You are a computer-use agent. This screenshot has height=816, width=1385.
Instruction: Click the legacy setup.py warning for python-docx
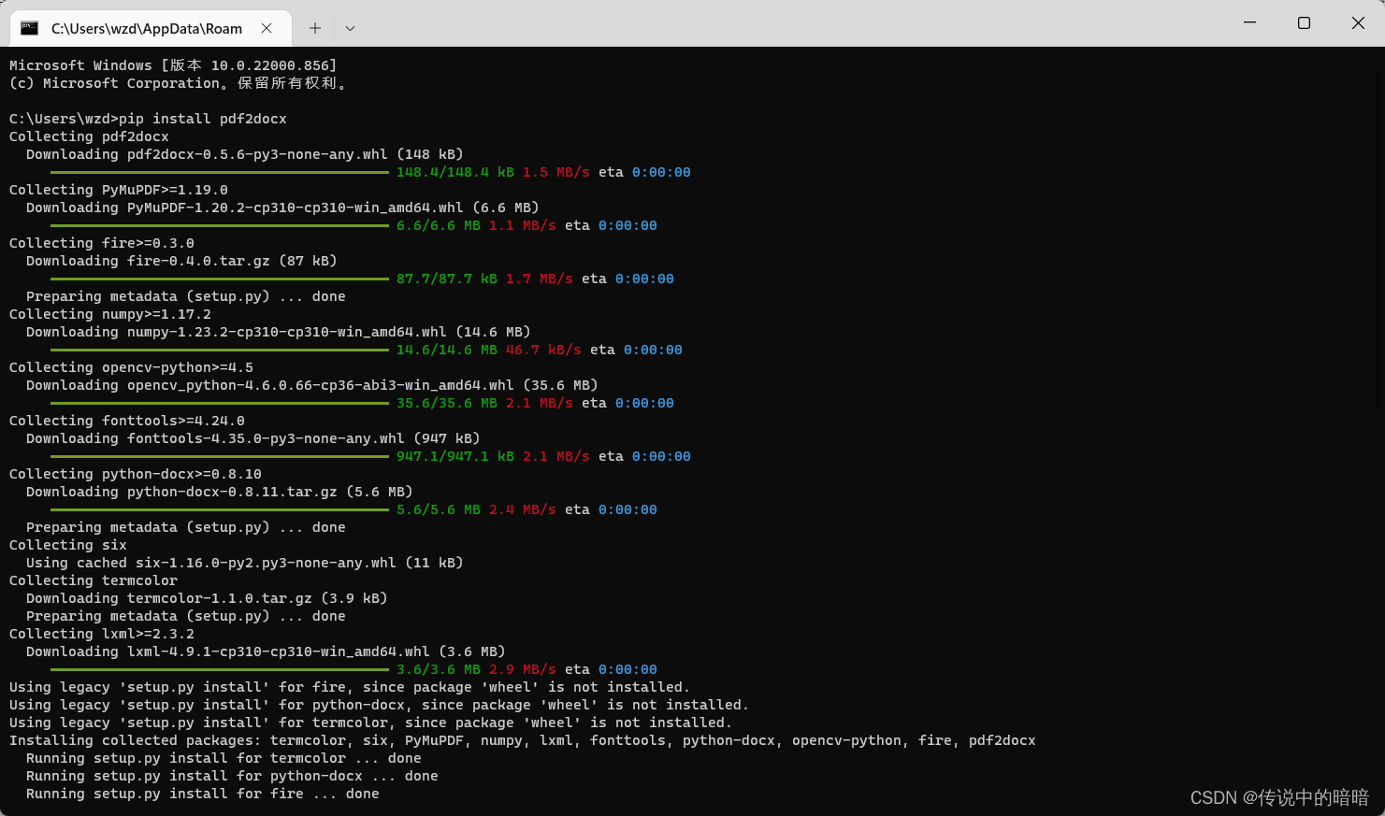tap(379, 705)
